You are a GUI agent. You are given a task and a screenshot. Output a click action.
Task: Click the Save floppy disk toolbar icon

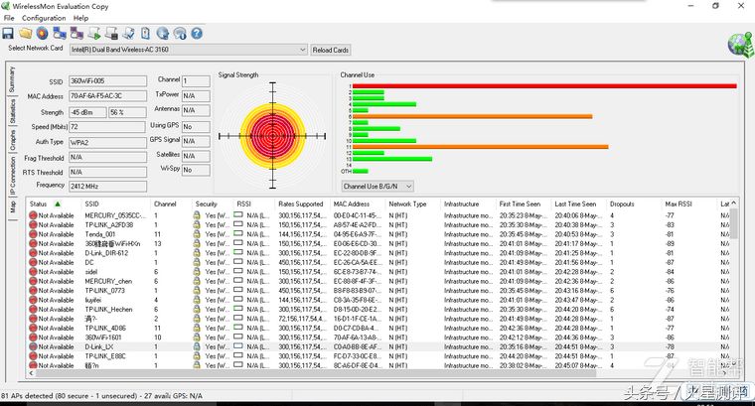(8, 33)
